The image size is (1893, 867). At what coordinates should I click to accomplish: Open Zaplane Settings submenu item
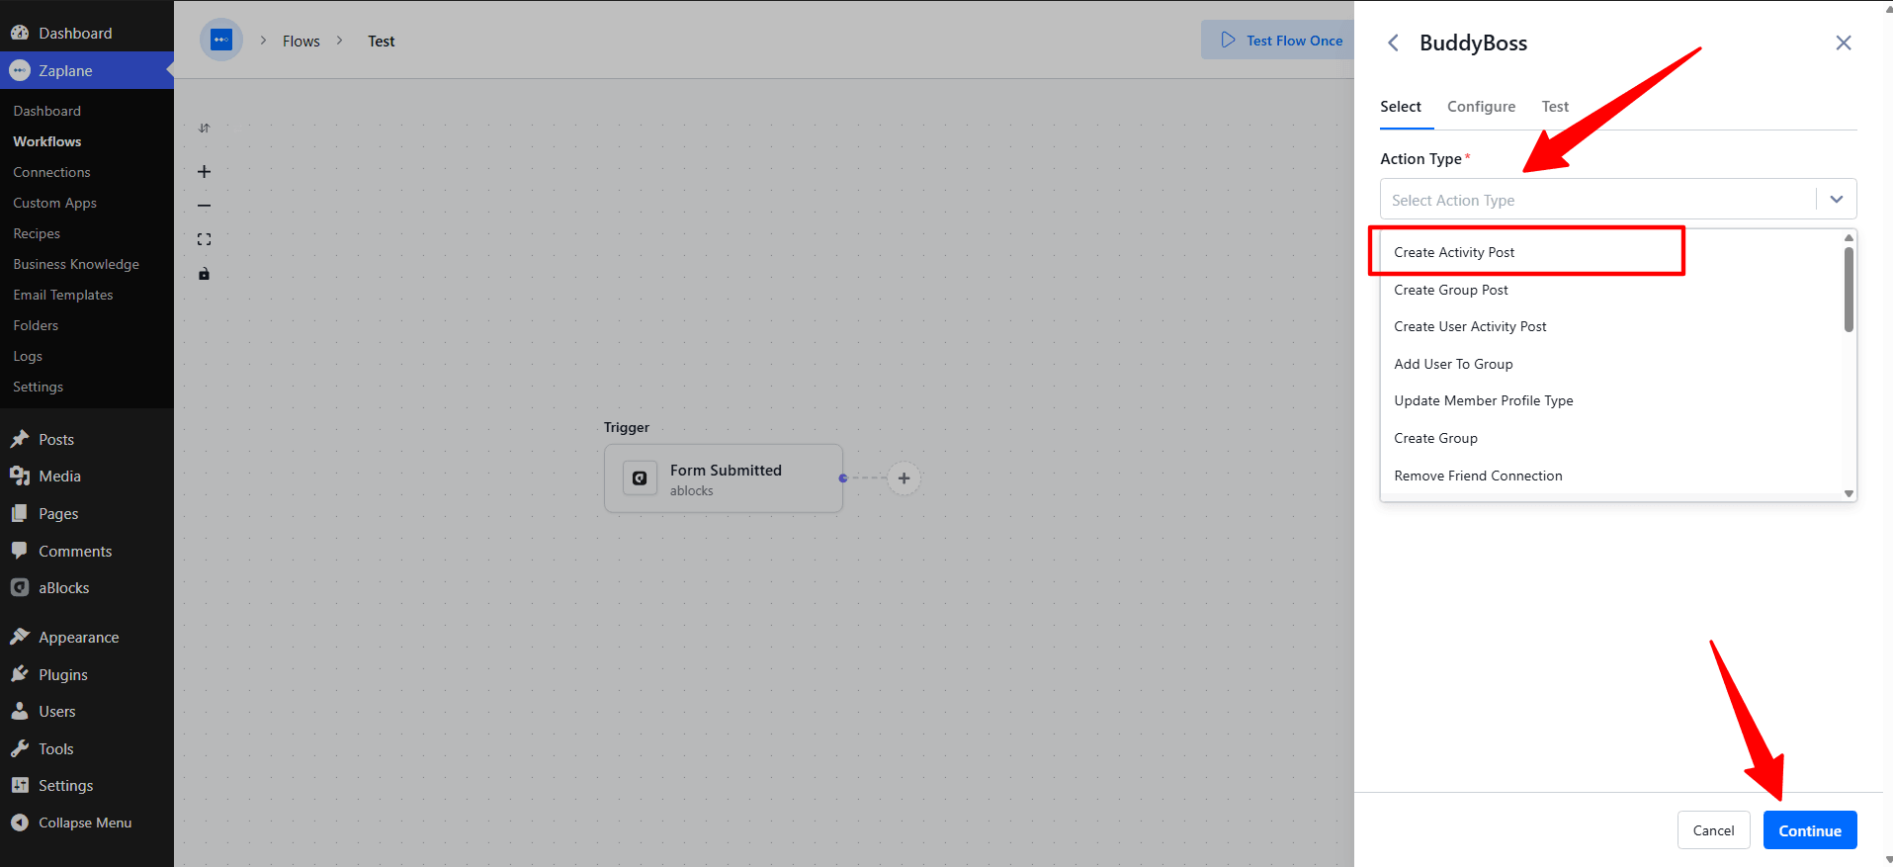tap(39, 387)
